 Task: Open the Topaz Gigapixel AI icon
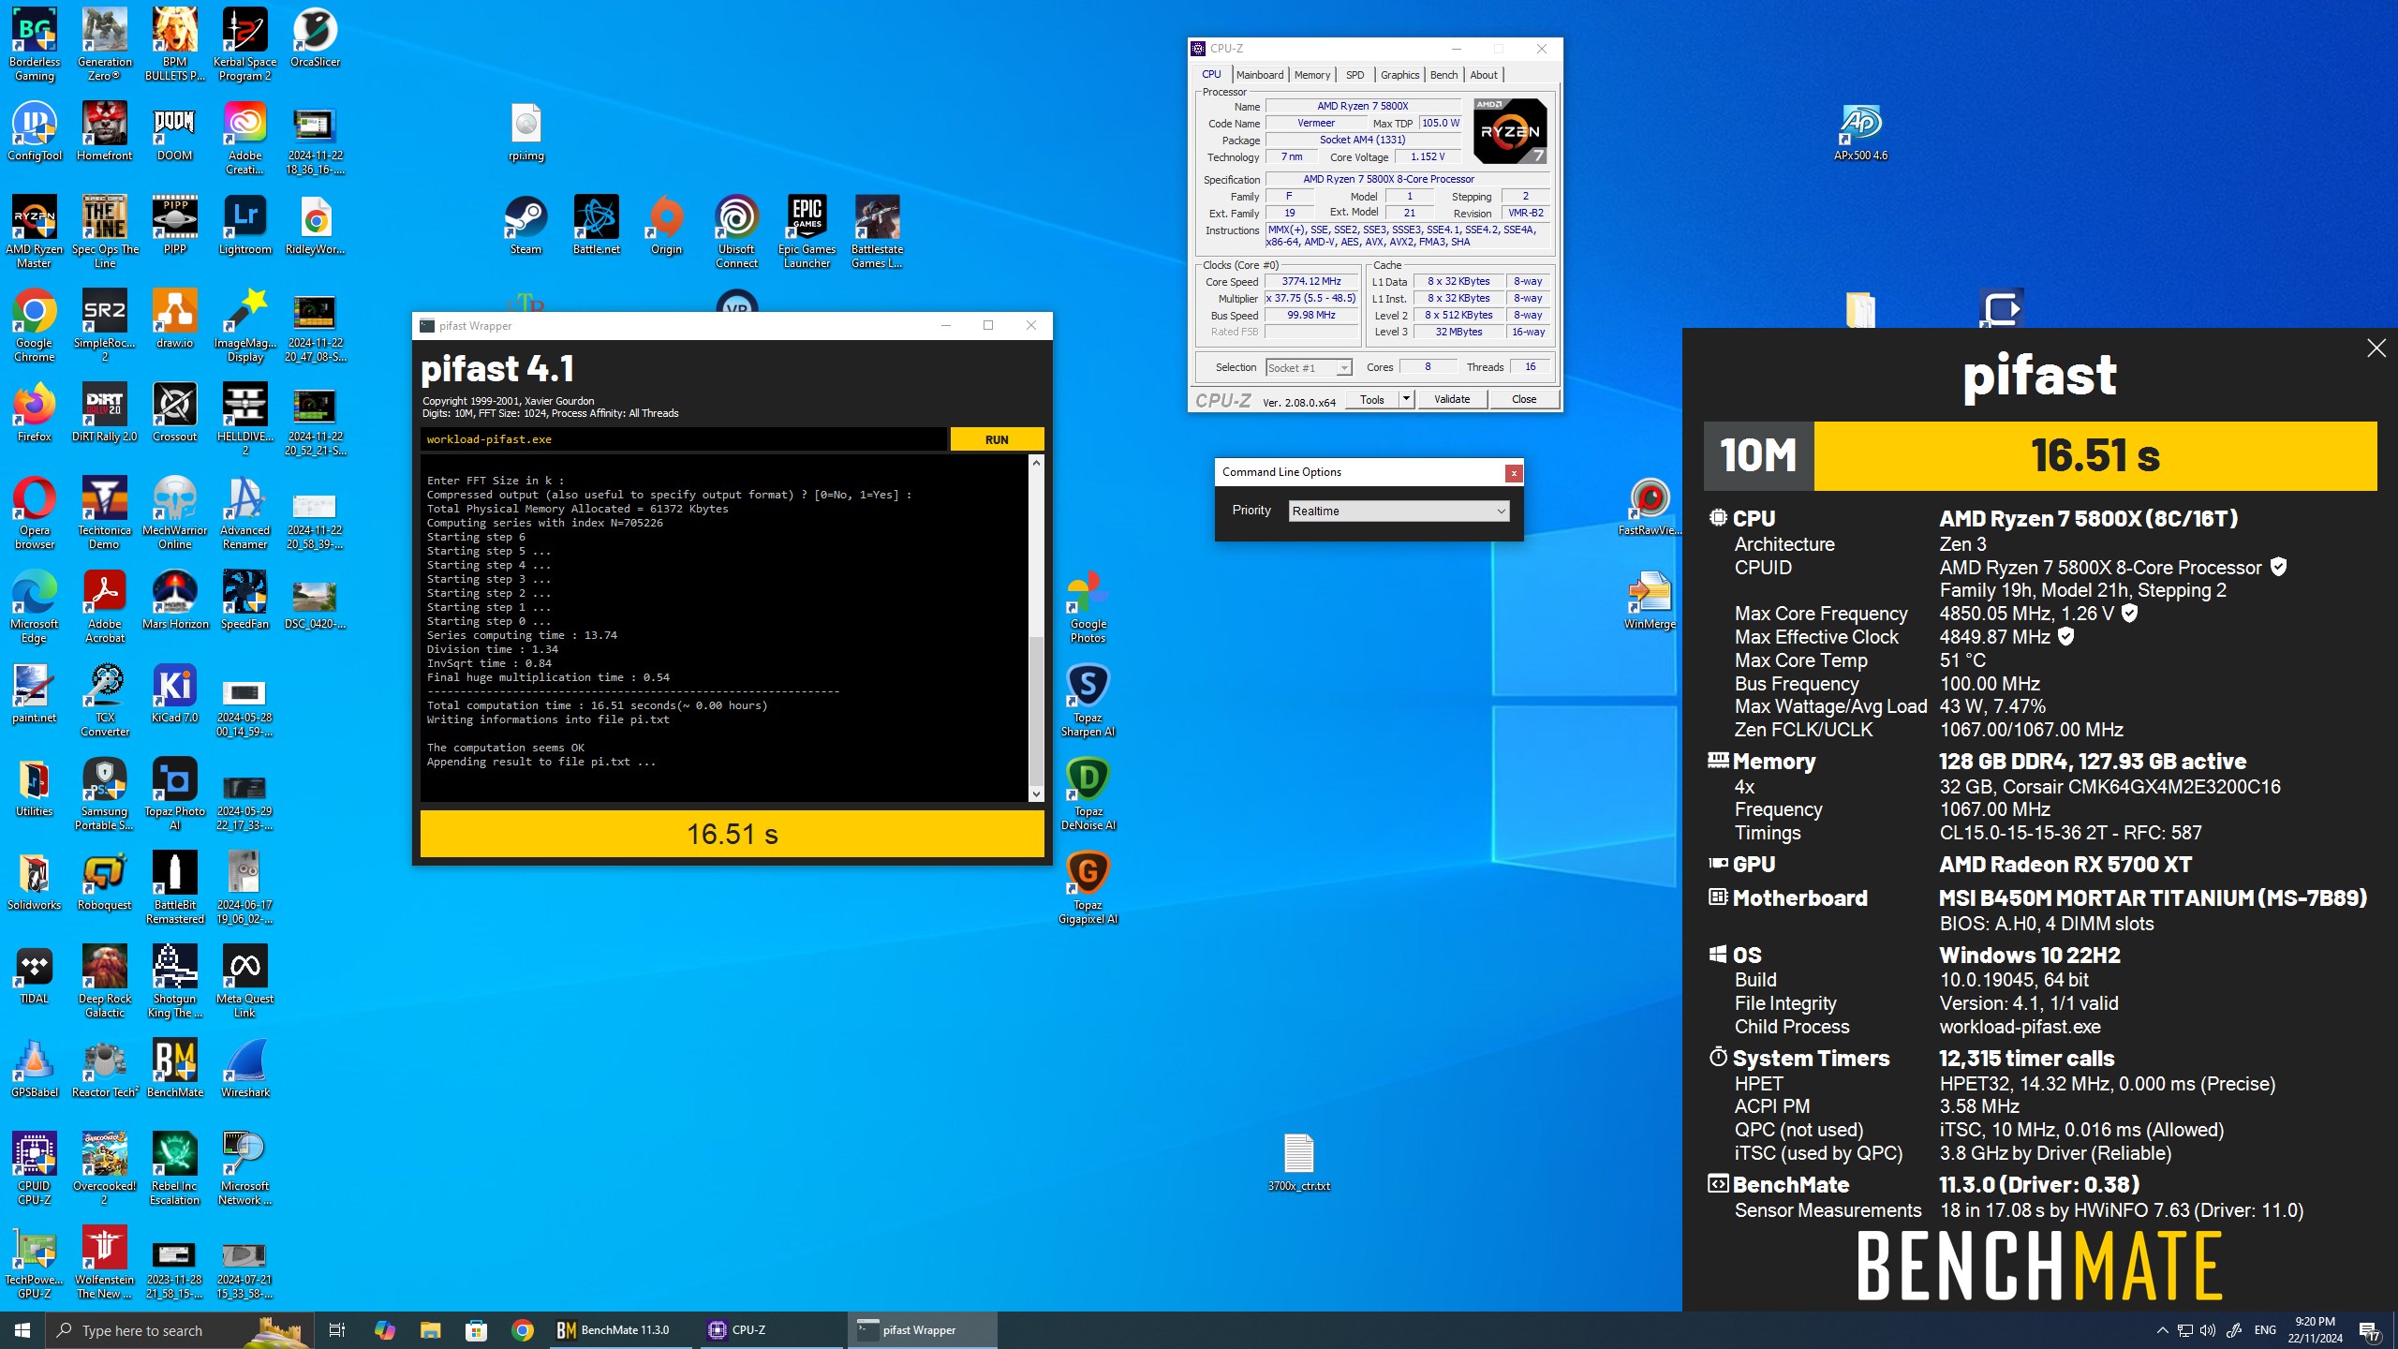click(x=1088, y=887)
